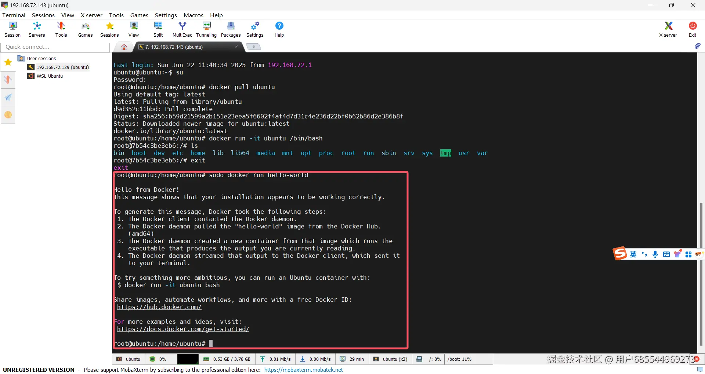Click the 29 min uptime indicator
The image size is (705, 374).
click(352, 359)
